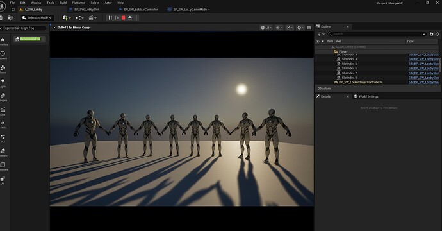
Task: Open the viewport Show flags dropdown
Action: point(279,28)
